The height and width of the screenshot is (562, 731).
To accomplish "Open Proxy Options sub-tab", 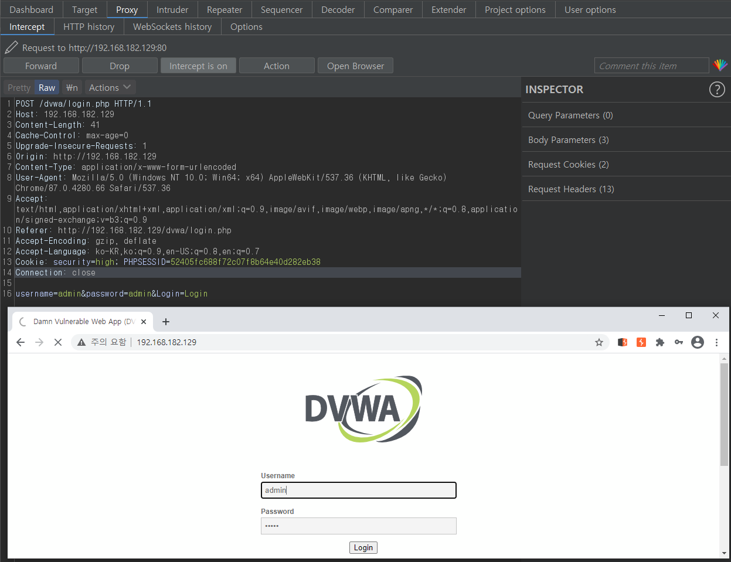I will pyautogui.click(x=246, y=26).
